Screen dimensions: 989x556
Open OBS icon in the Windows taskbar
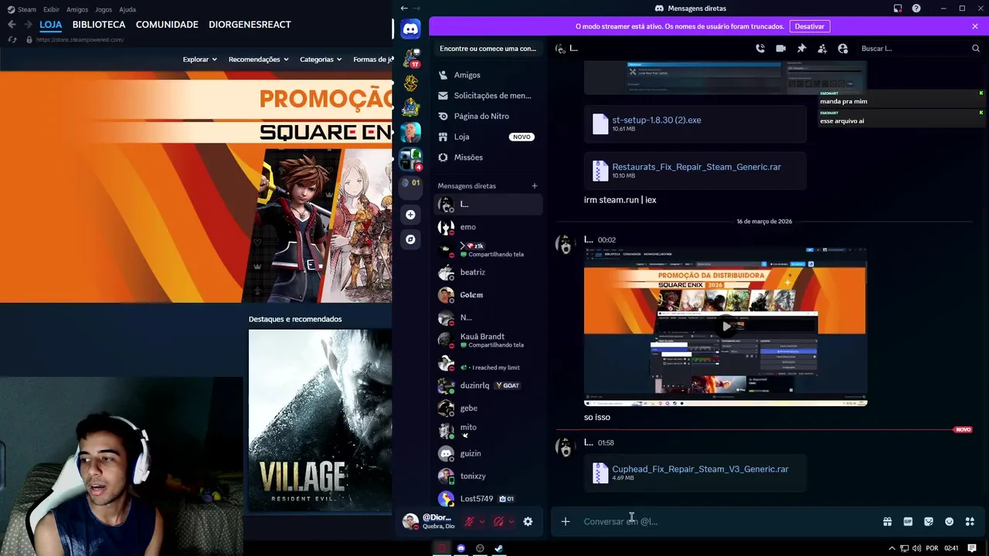pyautogui.click(x=480, y=548)
